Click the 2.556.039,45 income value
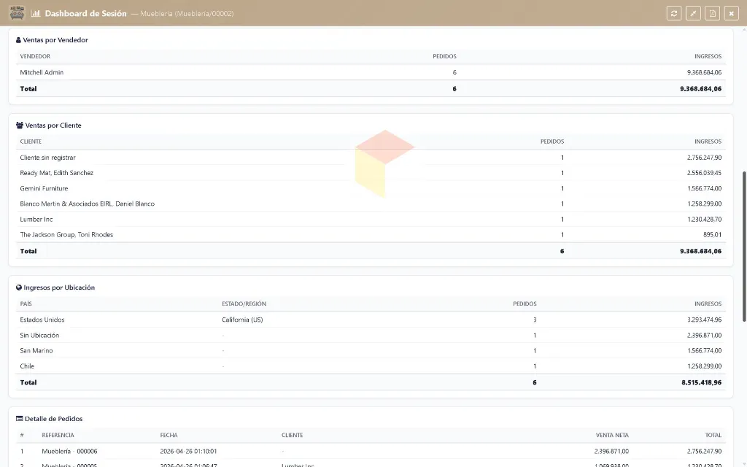Image resolution: width=747 pixels, height=467 pixels. (704, 173)
